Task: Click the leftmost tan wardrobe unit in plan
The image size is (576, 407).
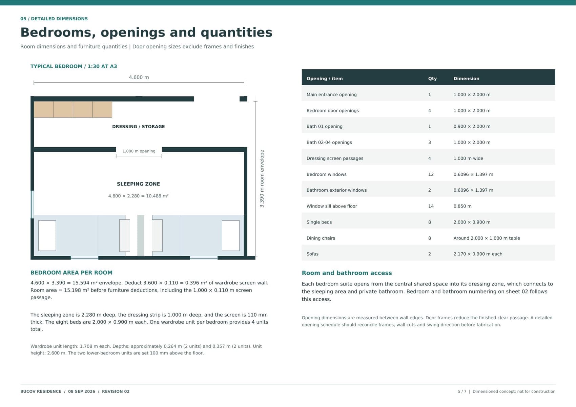Action: [44, 109]
